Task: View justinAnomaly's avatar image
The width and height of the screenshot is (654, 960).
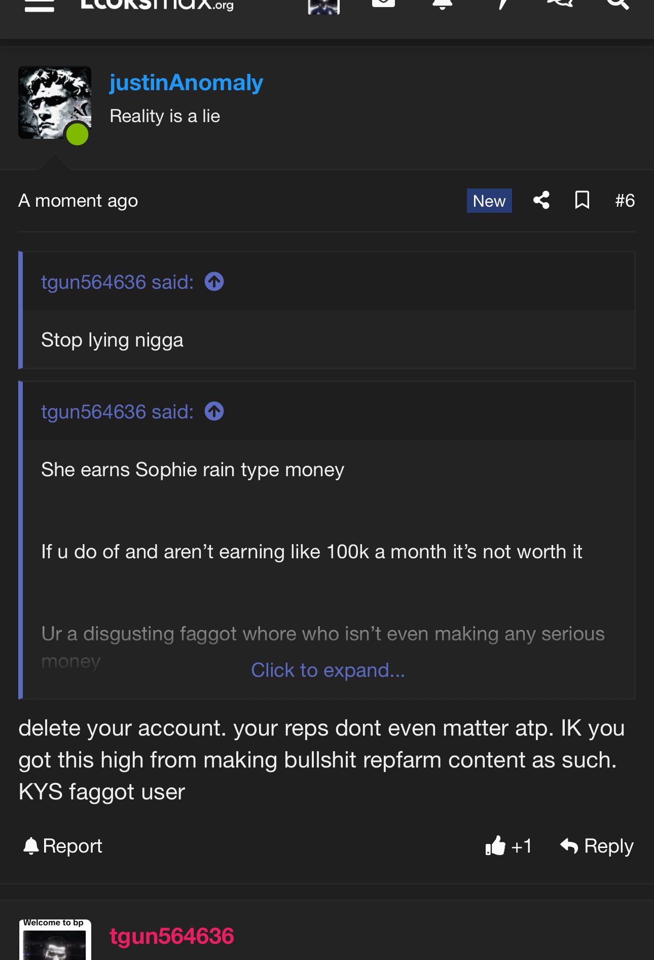Action: 55,103
